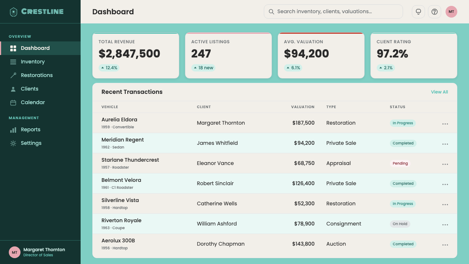Click the help question mark icon
469x264 pixels.
[435, 12]
